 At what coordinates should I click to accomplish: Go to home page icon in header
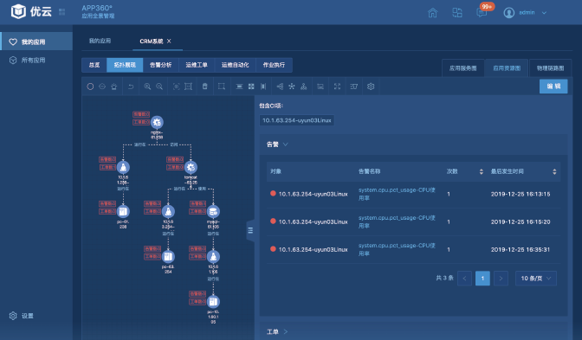(x=432, y=13)
